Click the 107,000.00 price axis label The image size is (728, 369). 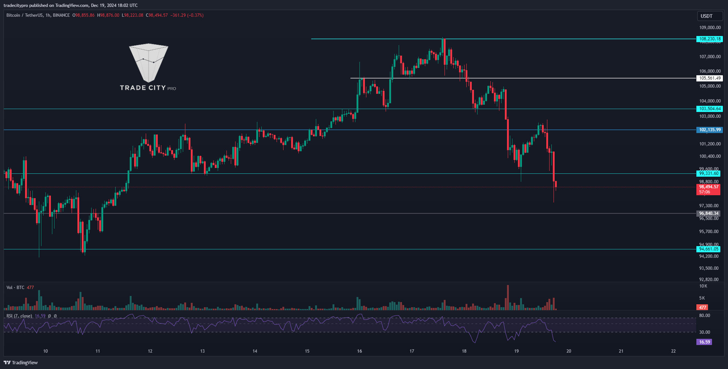(710, 57)
